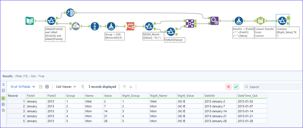This screenshot has width=303, height=128.
Task: Select 2013 in Field5 of record 3
Action: 56,111
